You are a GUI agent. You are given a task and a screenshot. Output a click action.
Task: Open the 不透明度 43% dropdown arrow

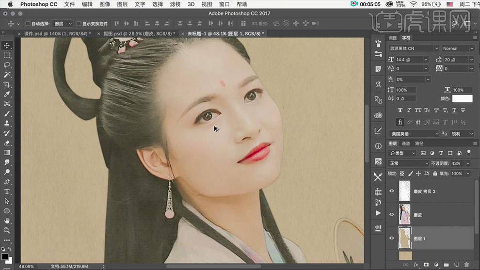pos(468,163)
